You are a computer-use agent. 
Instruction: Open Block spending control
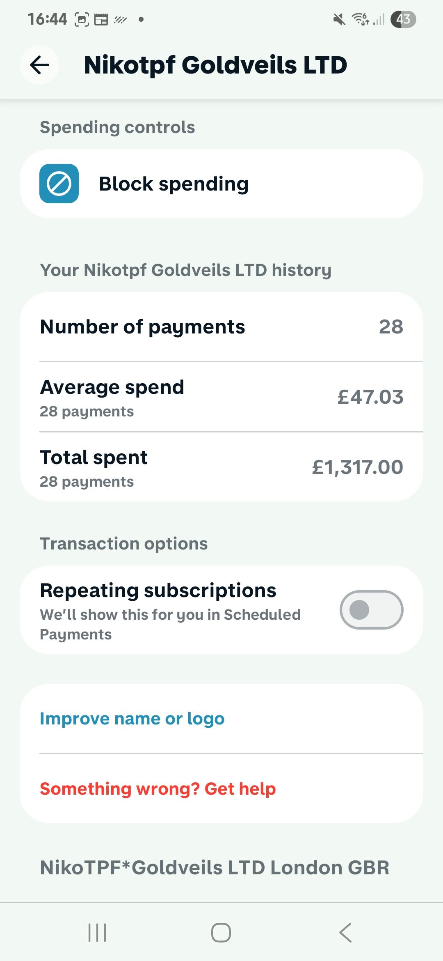pos(221,184)
